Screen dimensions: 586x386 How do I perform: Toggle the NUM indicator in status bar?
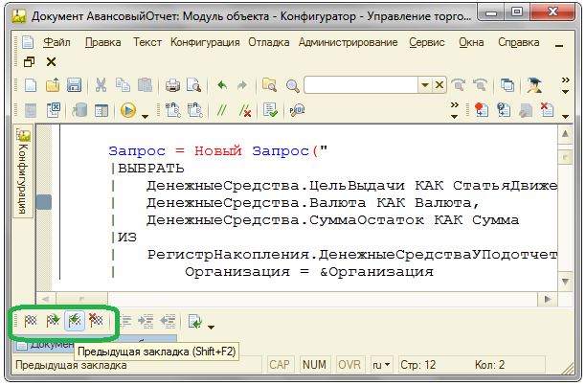[x=314, y=365]
